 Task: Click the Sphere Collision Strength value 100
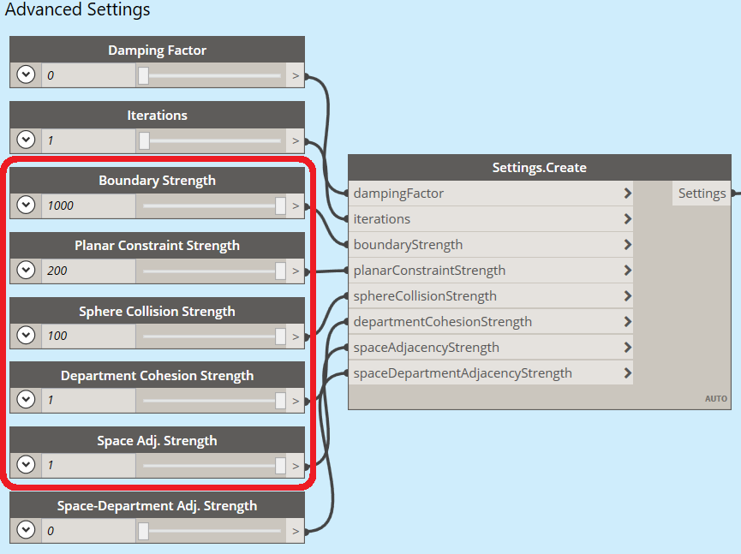coord(88,336)
